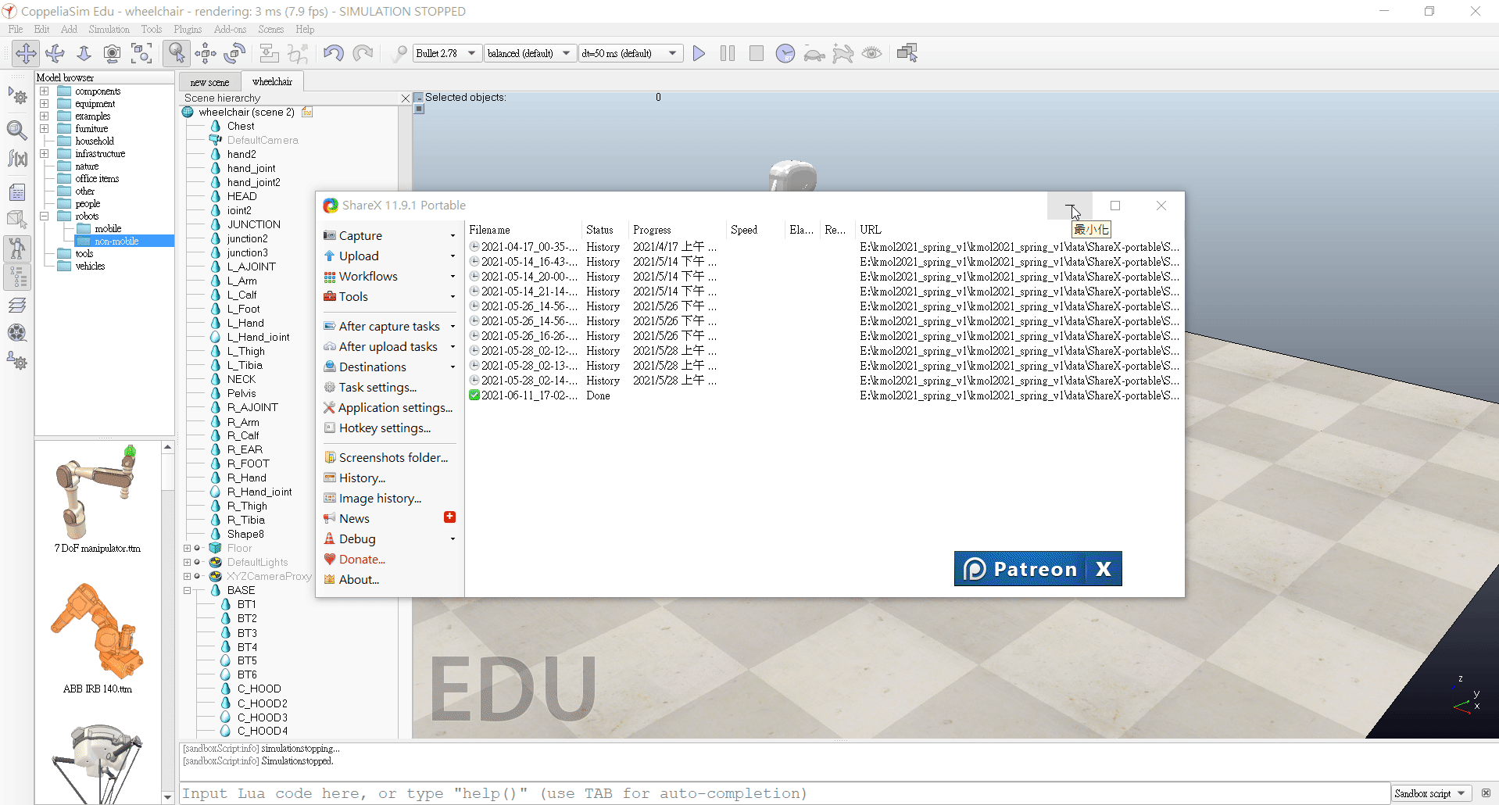Click the scene selector toolbar icon
This screenshot has height=805, width=1499.
click(x=907, y=53)
